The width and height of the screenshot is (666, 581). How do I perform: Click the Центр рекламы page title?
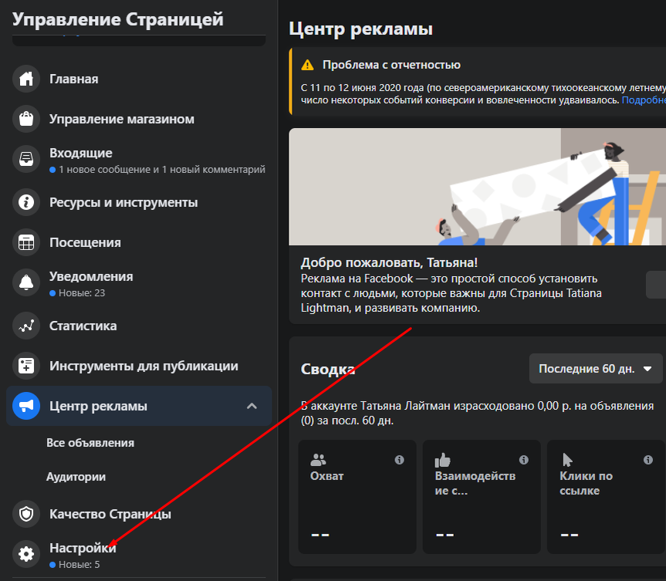(360, 29)
